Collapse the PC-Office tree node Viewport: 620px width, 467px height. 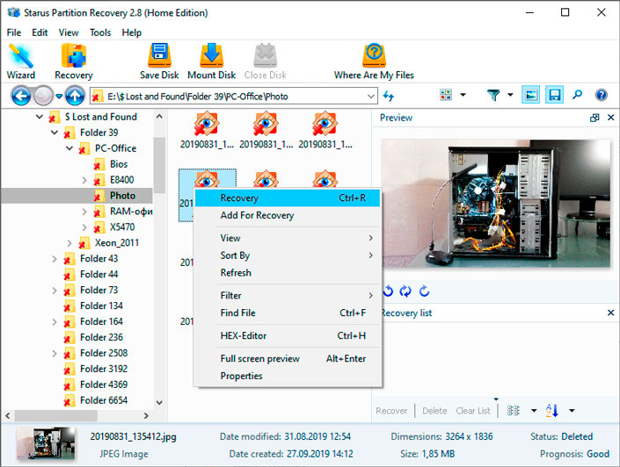tap(69, 148)
